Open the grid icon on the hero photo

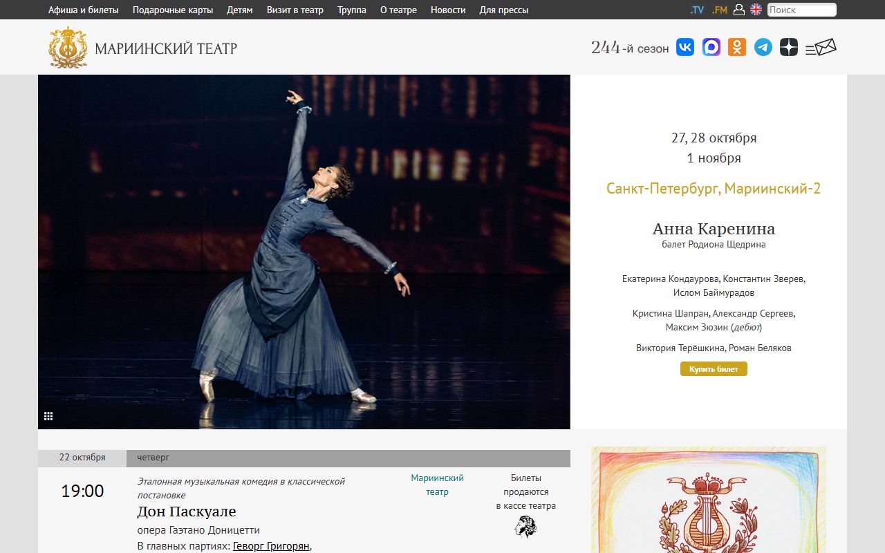48,416
